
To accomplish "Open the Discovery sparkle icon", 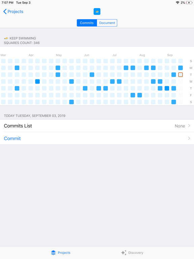I will (x=124, y=253).
